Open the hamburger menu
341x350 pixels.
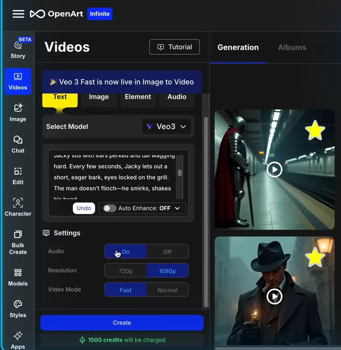click(18, 14)
